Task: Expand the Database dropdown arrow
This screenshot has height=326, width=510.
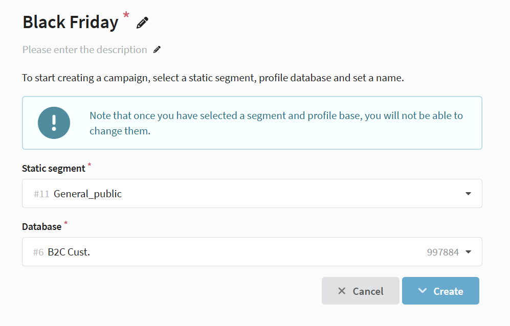Action: pos(468,252)
